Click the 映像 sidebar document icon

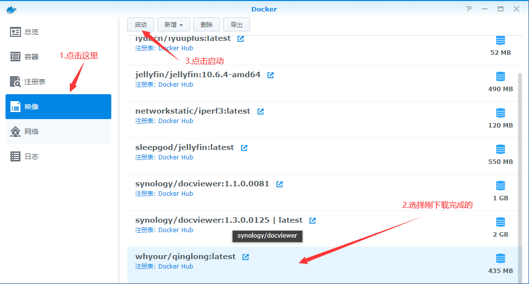(x=15, y=107)
